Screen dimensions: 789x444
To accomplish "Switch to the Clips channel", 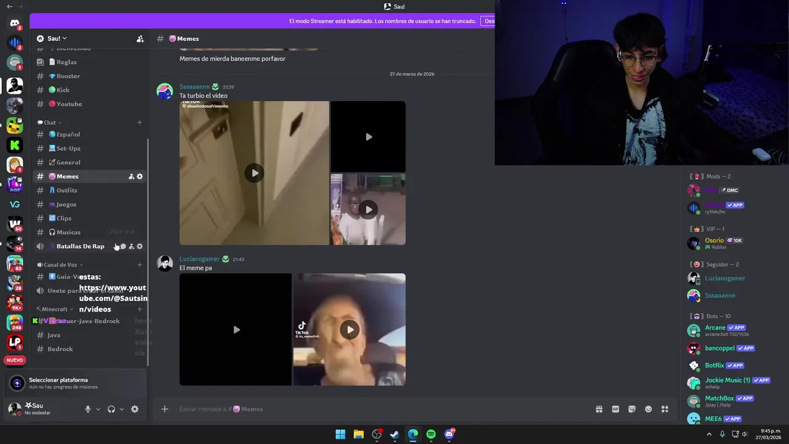I will (x=90, y=218).
